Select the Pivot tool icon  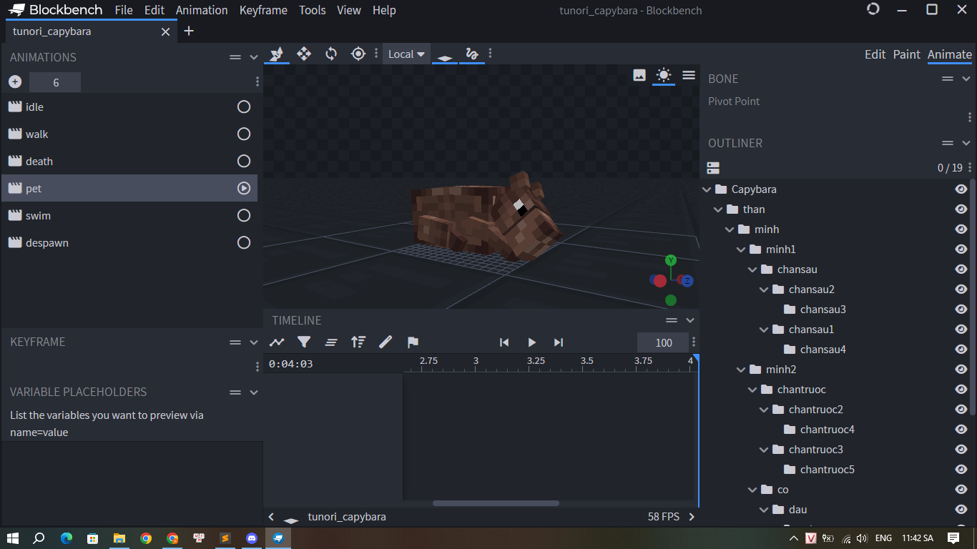tap(358, 54)
